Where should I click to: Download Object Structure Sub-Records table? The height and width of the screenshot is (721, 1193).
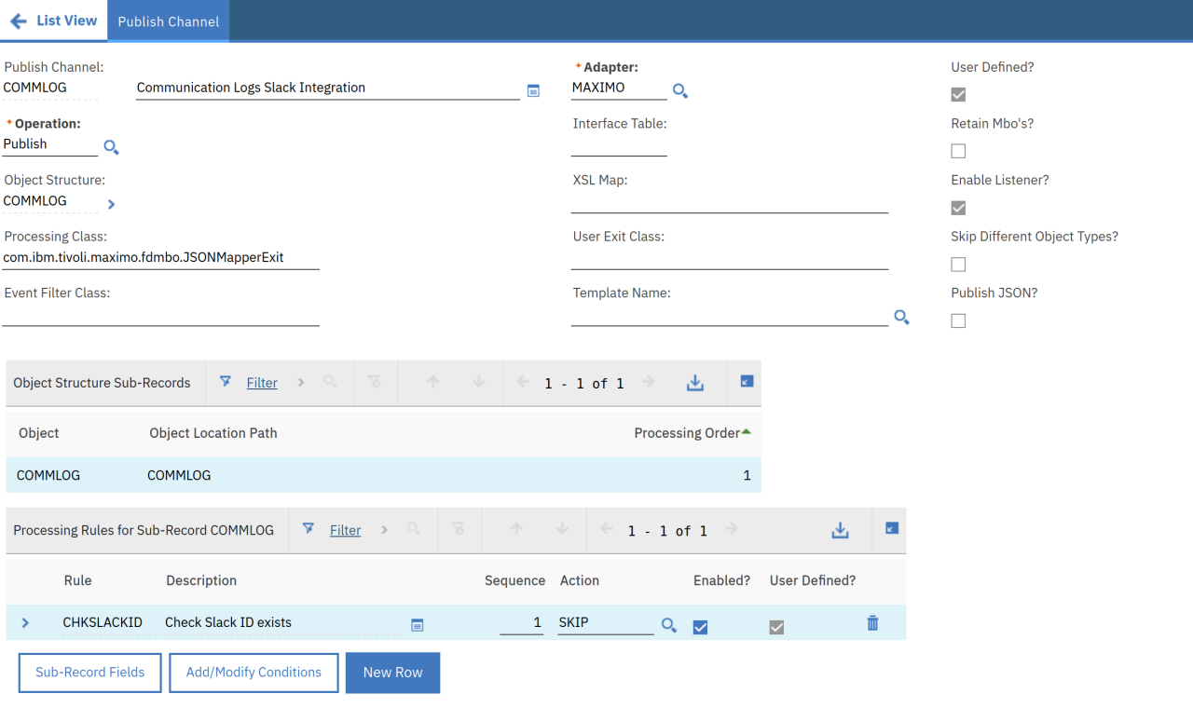[x=695, y=383]
